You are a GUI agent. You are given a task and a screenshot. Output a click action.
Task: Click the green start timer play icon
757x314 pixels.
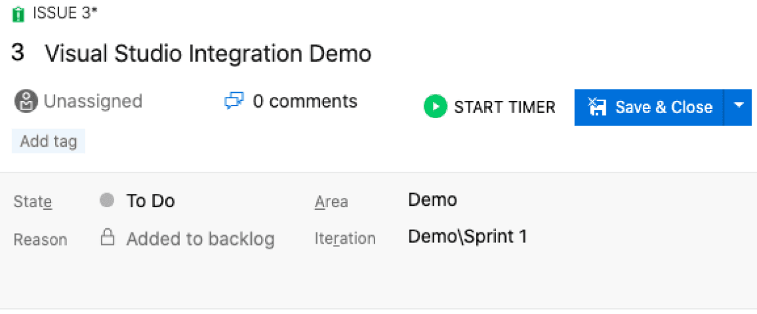[436, 107]
